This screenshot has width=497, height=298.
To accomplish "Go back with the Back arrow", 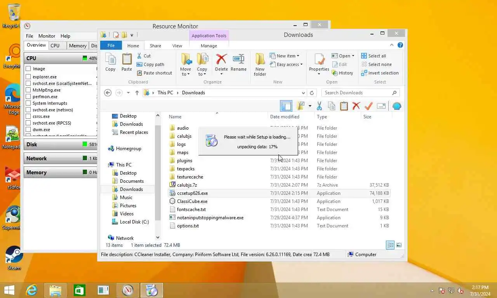I will point(108,93).
